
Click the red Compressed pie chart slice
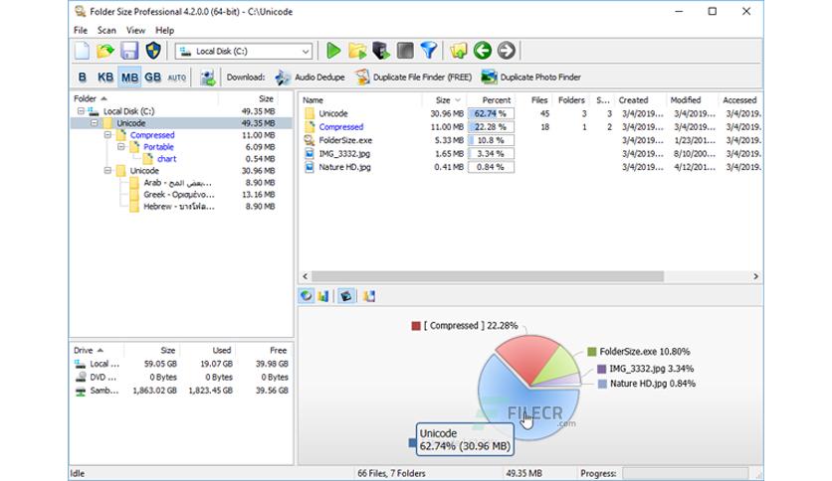(x=527, y=356)
